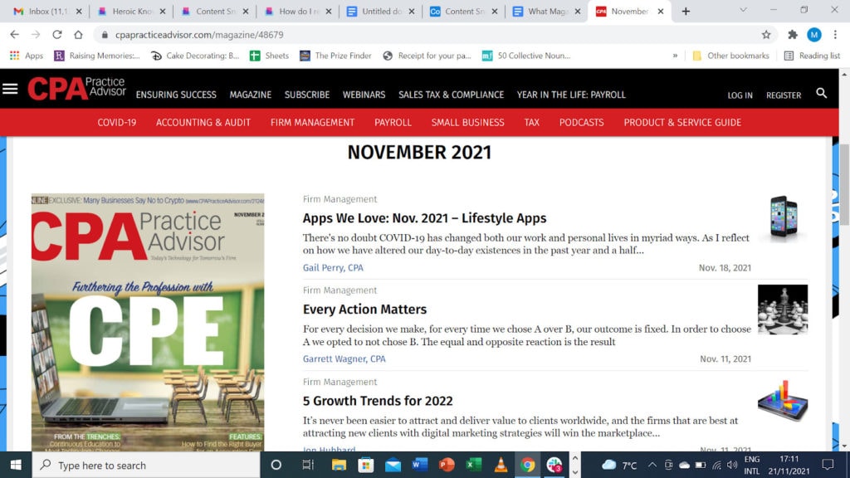
Task: Click the address bar URL
Action: (199, 35)
